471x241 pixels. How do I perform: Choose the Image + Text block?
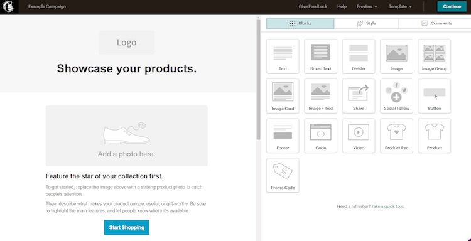(x=320, y=96)
